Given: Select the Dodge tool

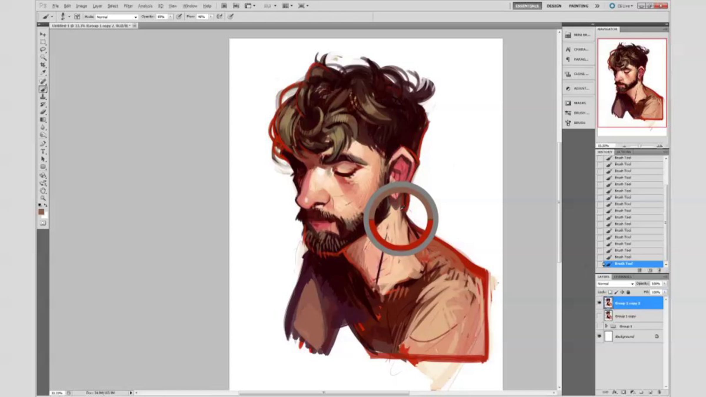Looking at the screenshot, I should pyautogui.click(x=43, y=135).
